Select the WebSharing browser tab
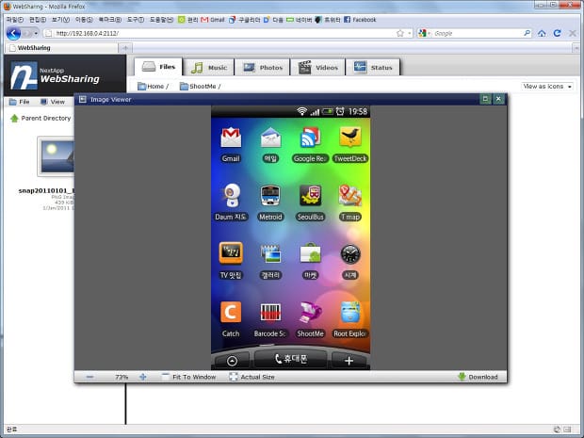This screenshot has width=584, height=438. click(x=61, y=48)
